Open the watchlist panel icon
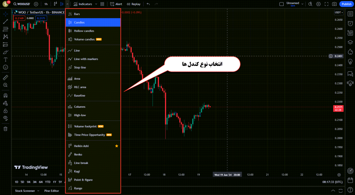 tap(350, 14)
